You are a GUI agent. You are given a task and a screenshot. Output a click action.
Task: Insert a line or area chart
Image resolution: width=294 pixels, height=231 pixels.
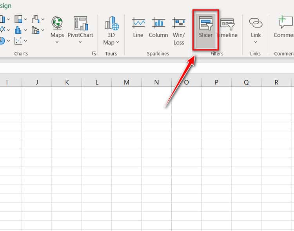[2, 30]
